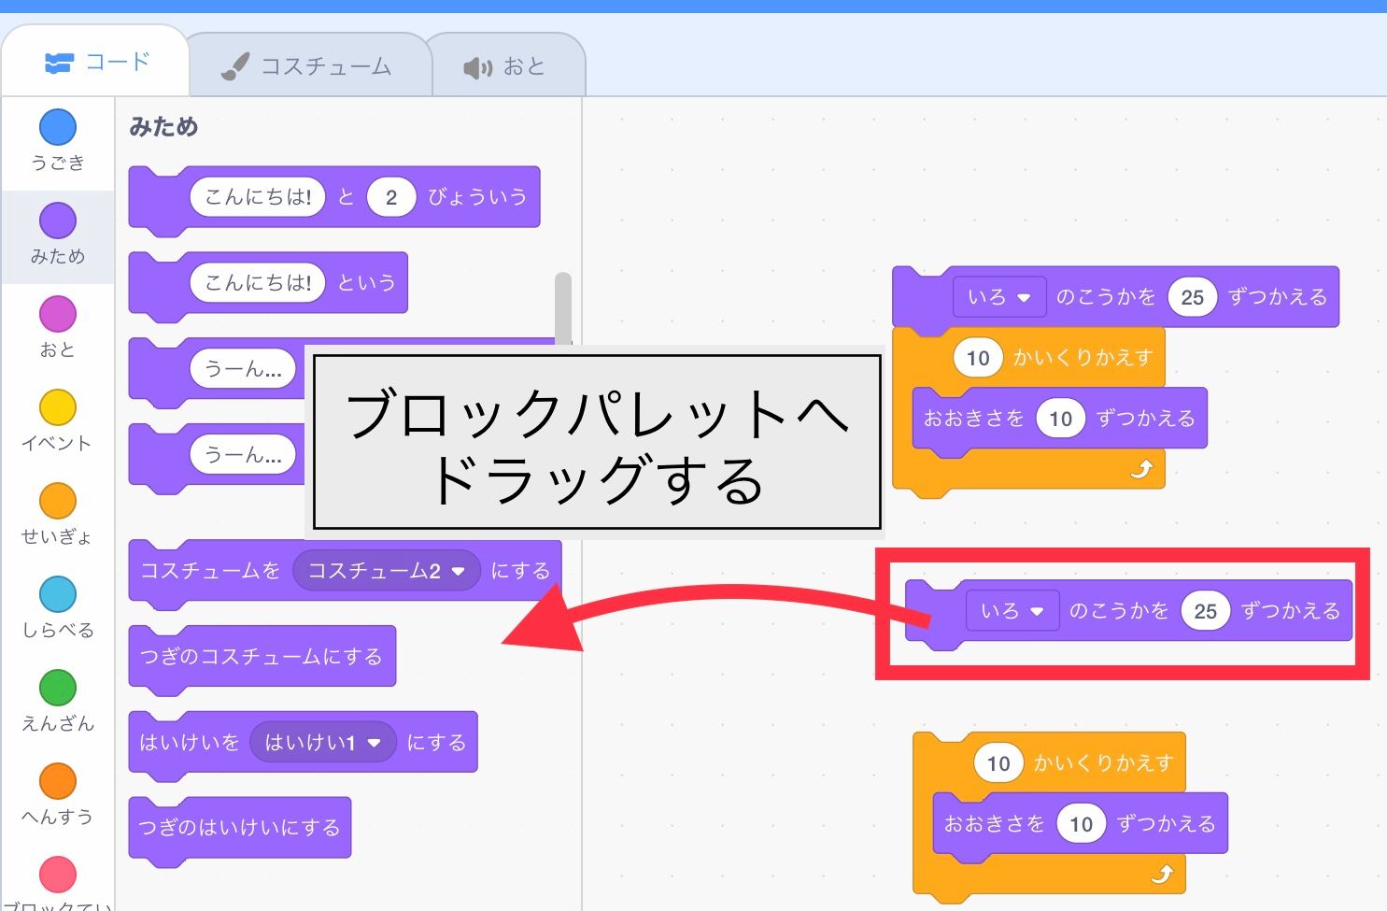Select the せいぎょ (Control) category icon
Image resolution: width=1387 pixels, height=911 pixels.
point(58,501)
